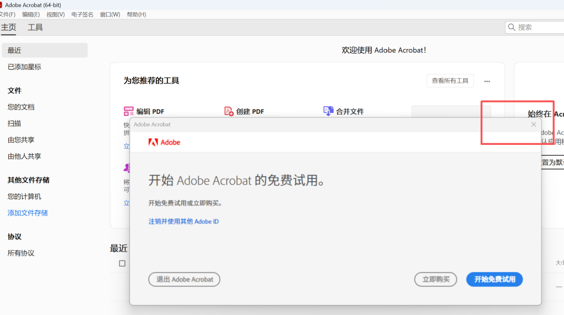
Task: Click the 退出 Adobe Acrobat button
Action: pyautogui.click(x=185, y=279)
